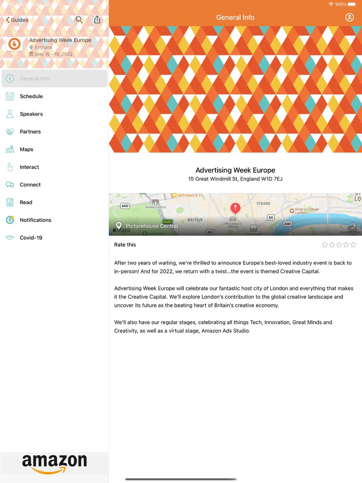Tap Picturehouse Central location label
This screenshot has width=362, height=483.
tap(152, 226)
